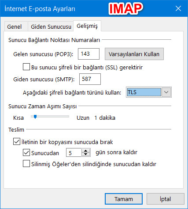
Task: Uncheck İletinin bir kopyasını sunucuda bırak
Action: coord(17,141)
